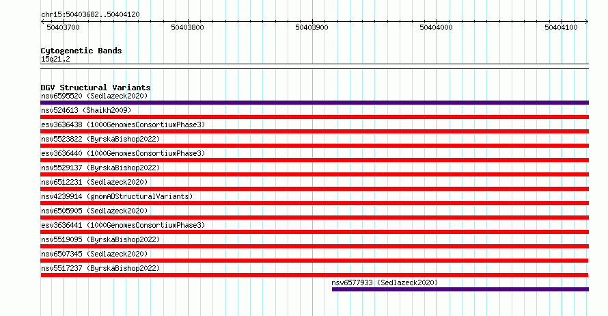Click ruler position 50403900
Viewport: 608px width, 316px height.
tap(312, 27)
